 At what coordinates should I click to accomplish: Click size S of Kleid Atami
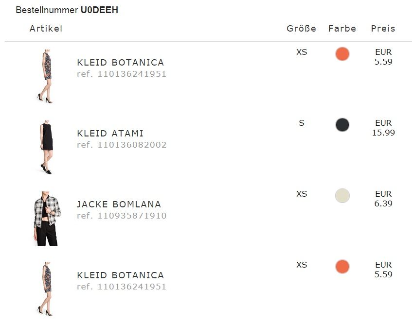tap(302, 123)
